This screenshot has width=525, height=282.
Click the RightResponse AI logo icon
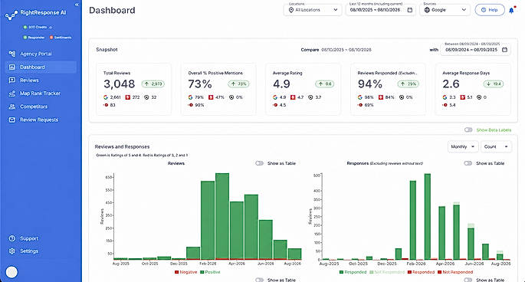tap(11, 15)
